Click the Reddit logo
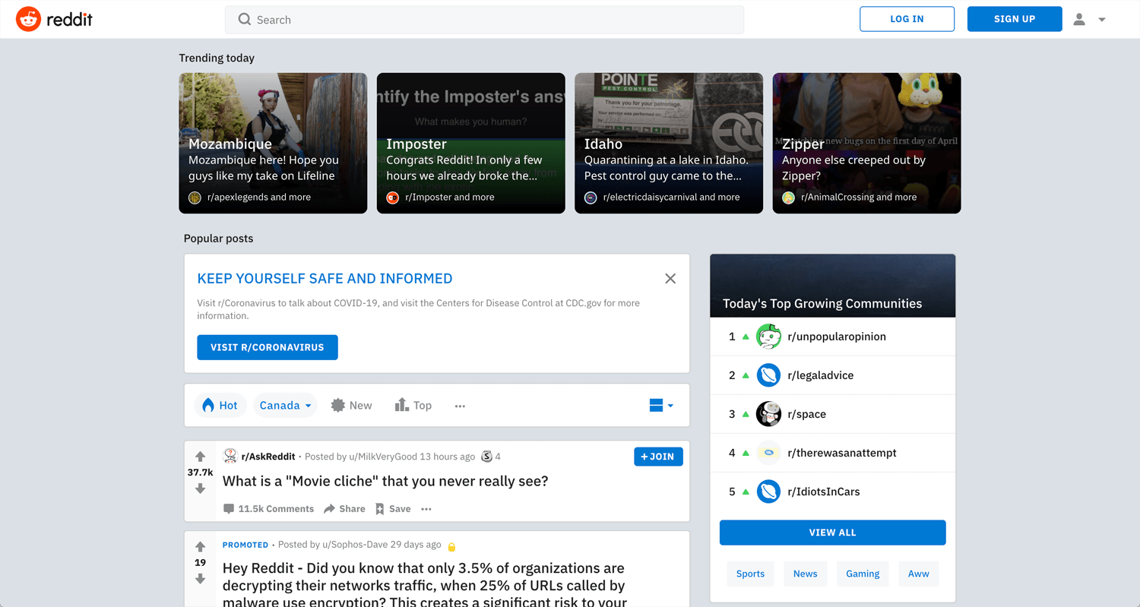Viewport: 1140px width, 607px height. [x=54, y=19]
